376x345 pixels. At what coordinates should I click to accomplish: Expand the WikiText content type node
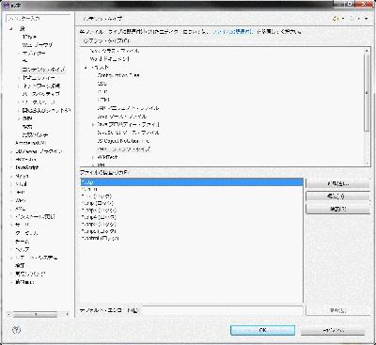pos(93,157)
